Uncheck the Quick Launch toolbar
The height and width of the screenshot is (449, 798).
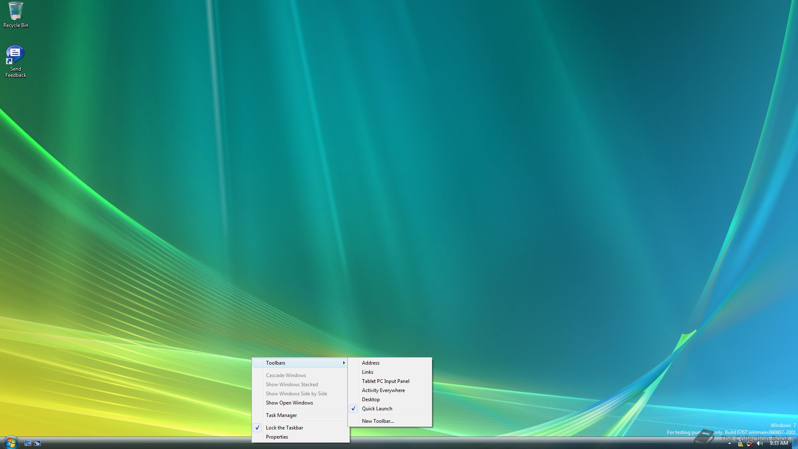377,409
